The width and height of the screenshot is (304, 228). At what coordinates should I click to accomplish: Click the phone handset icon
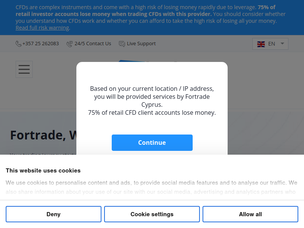[18, 44]
